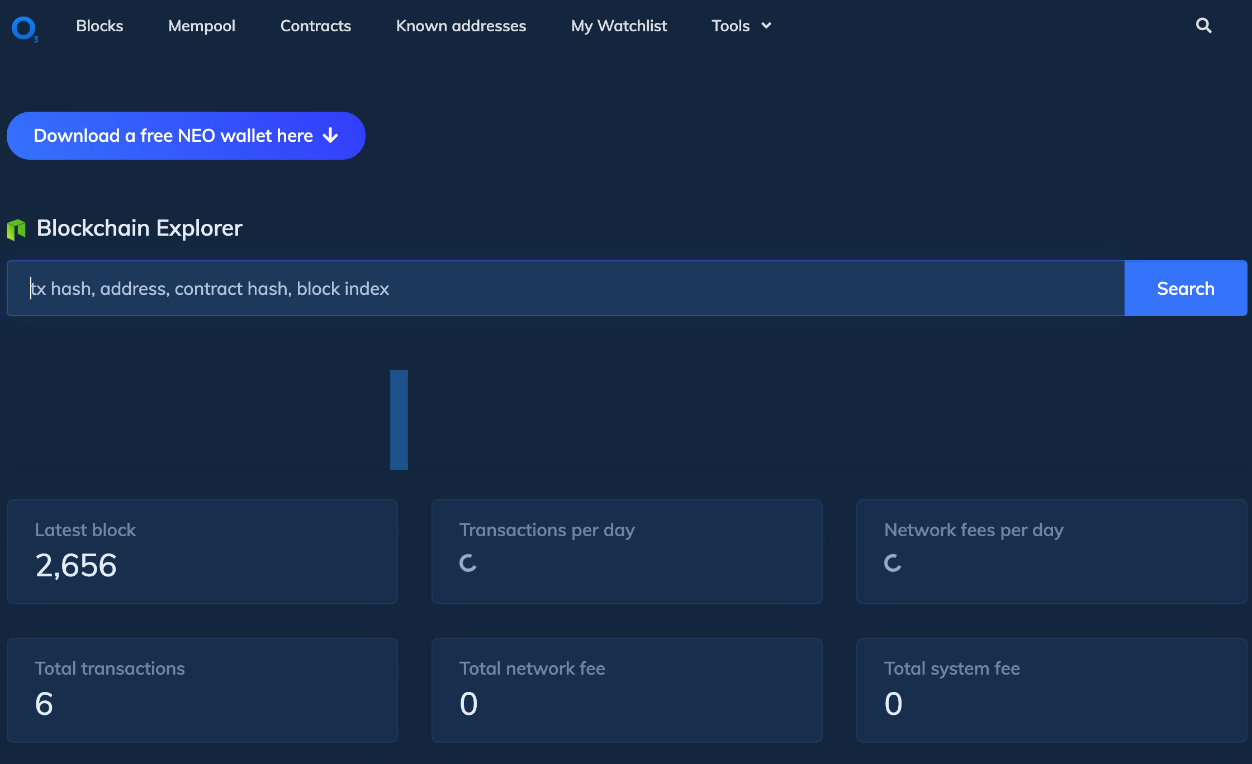This screenshot has height=764, width=1252.
Task: Expand the Tools dropdown chevron
Action: pos(766,26)
